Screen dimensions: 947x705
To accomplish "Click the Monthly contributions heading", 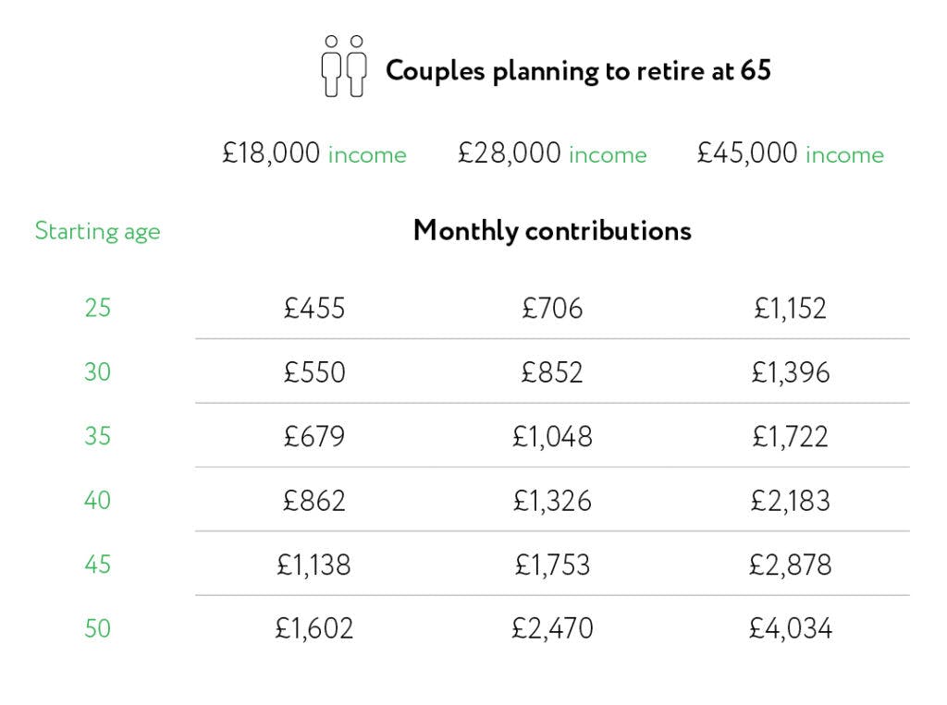I will [552, 231].
